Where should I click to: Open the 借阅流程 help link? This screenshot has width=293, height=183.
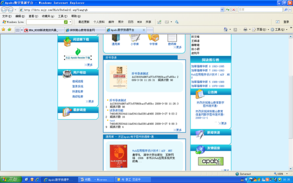point(78,81)
